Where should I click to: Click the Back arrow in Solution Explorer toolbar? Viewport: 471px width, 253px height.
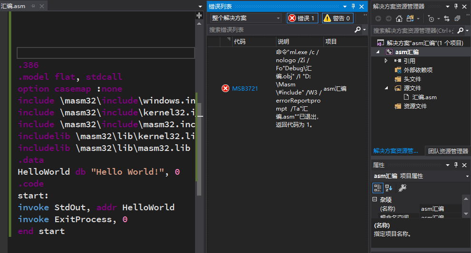click(x=378, y=19)
